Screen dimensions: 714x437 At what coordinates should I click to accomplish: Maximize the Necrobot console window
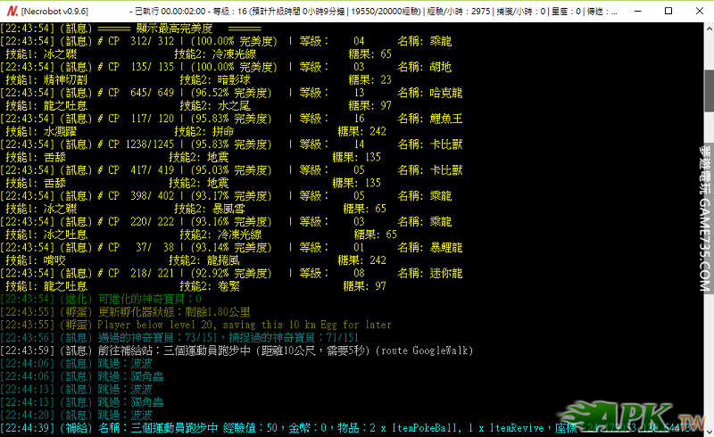pyautogui.click(x=668, y=11)
